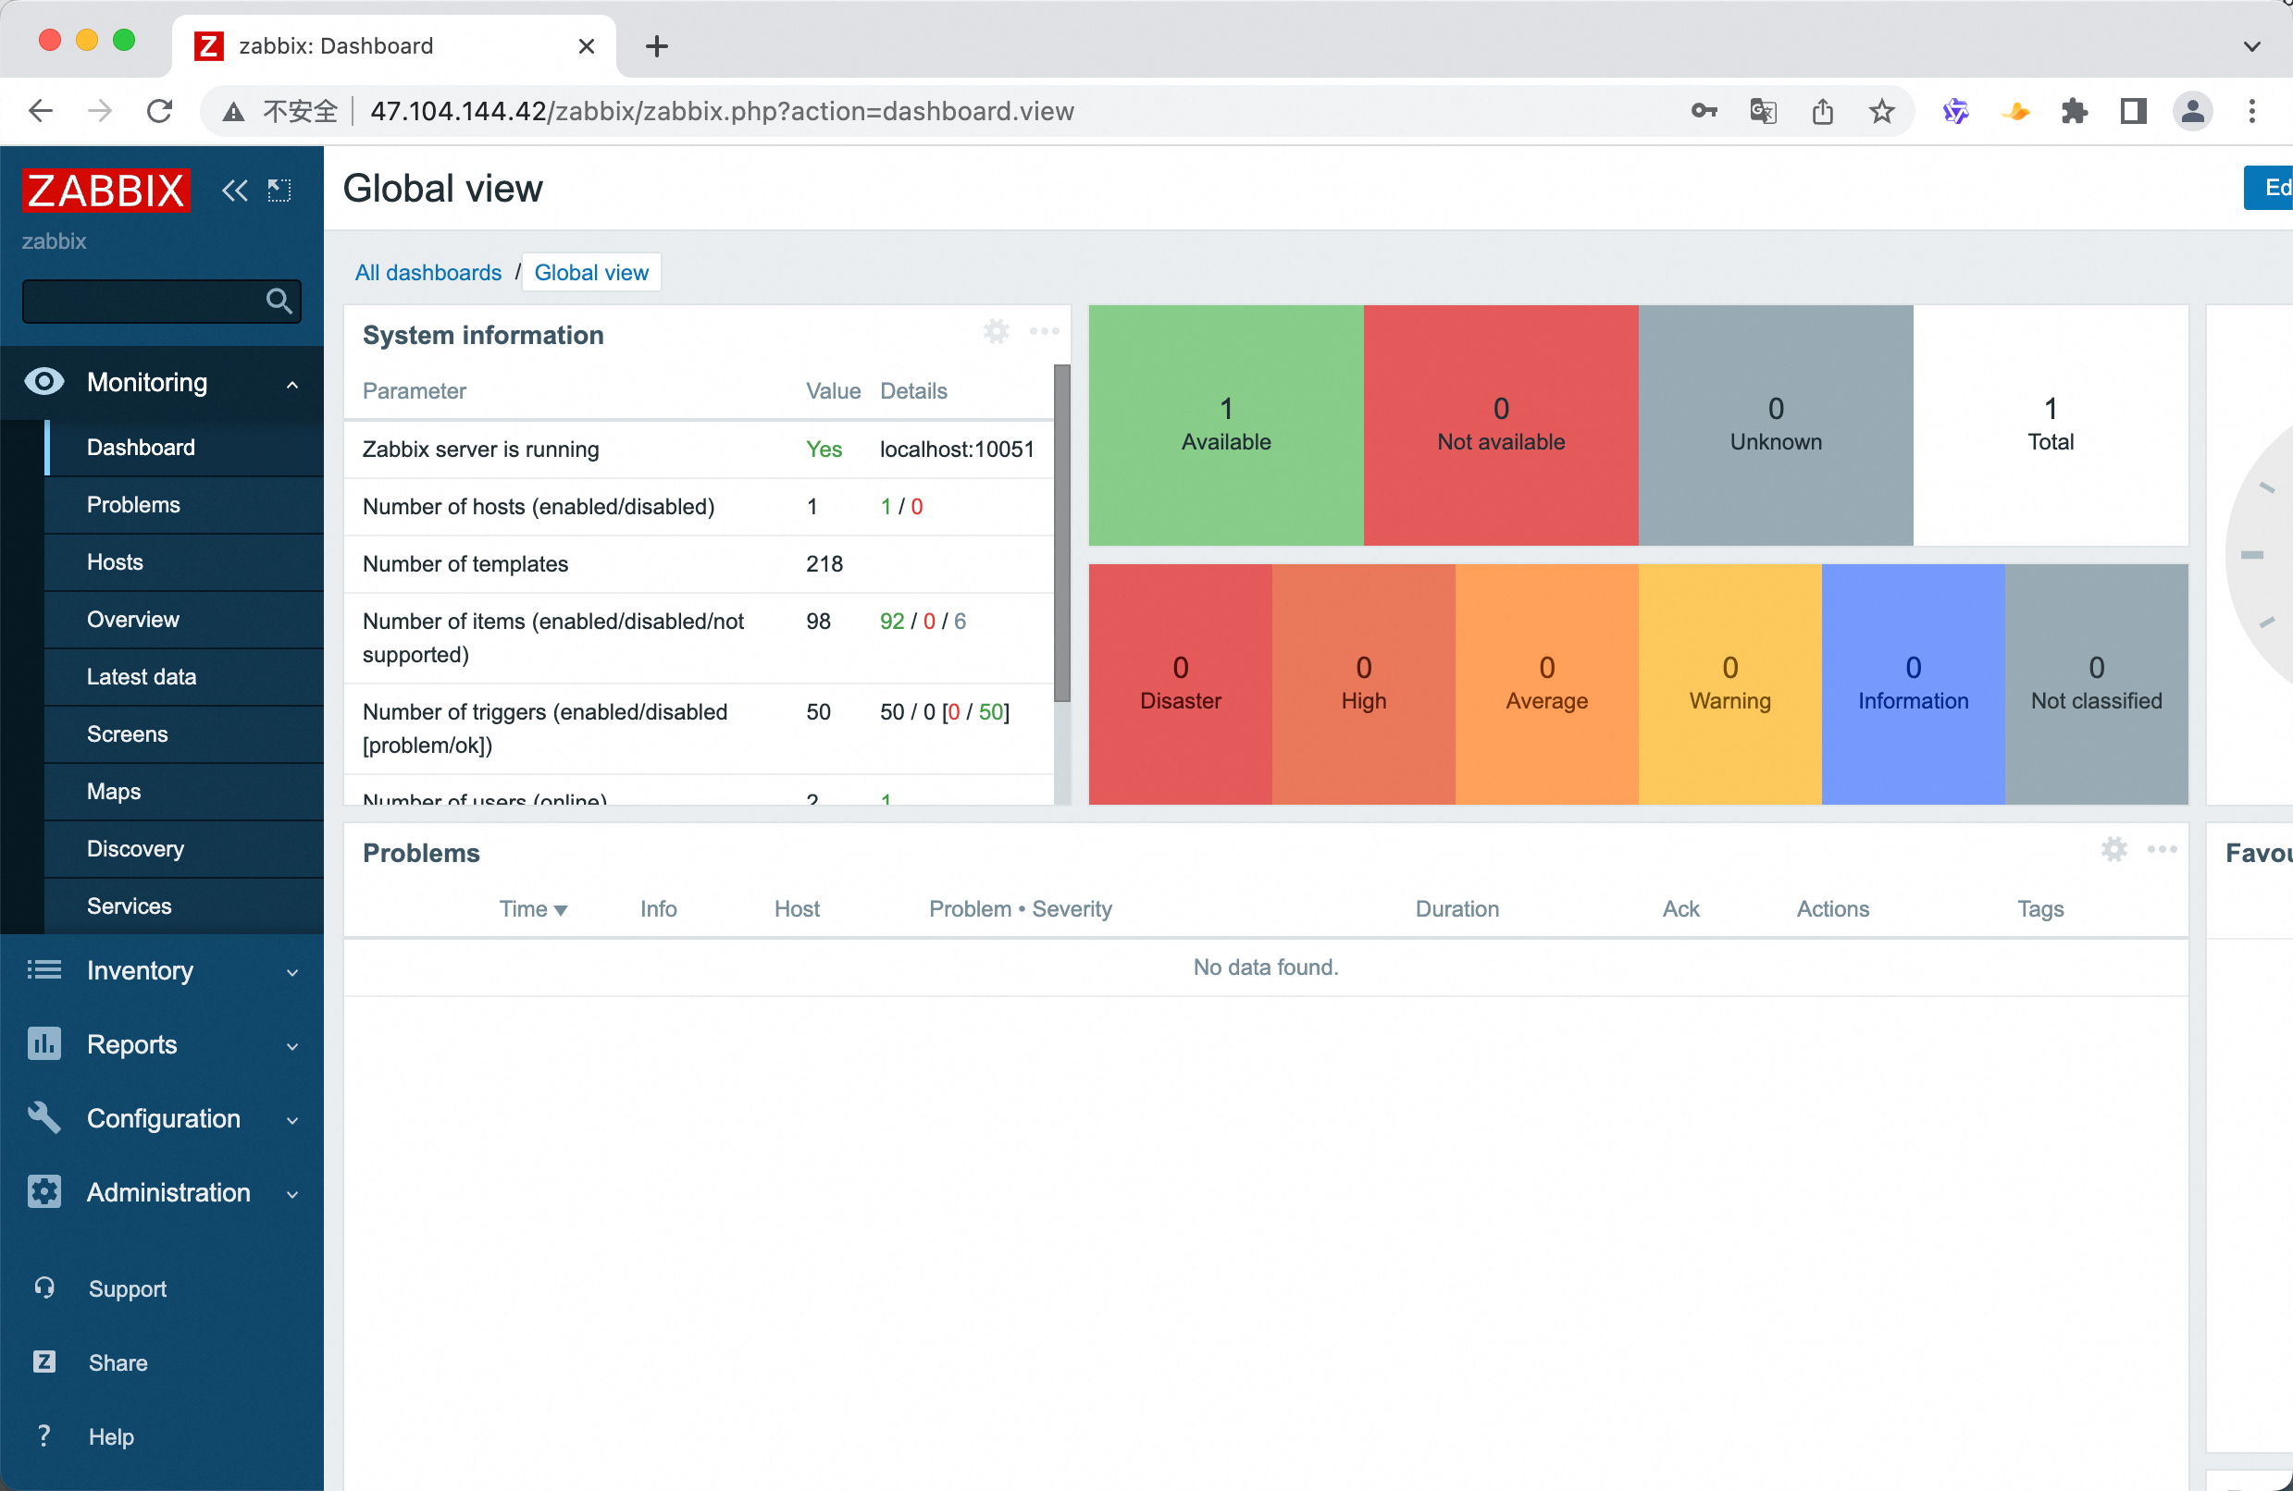Click red Not available hosts tile
Screen dimensions: 2293x1491
(x=1501, y=425)
